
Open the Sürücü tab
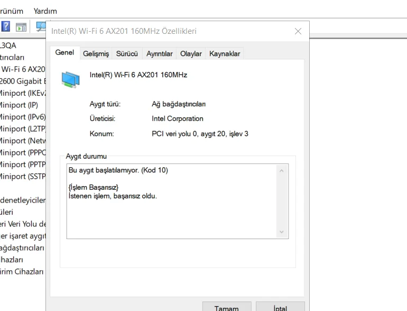tap(127, 53)
